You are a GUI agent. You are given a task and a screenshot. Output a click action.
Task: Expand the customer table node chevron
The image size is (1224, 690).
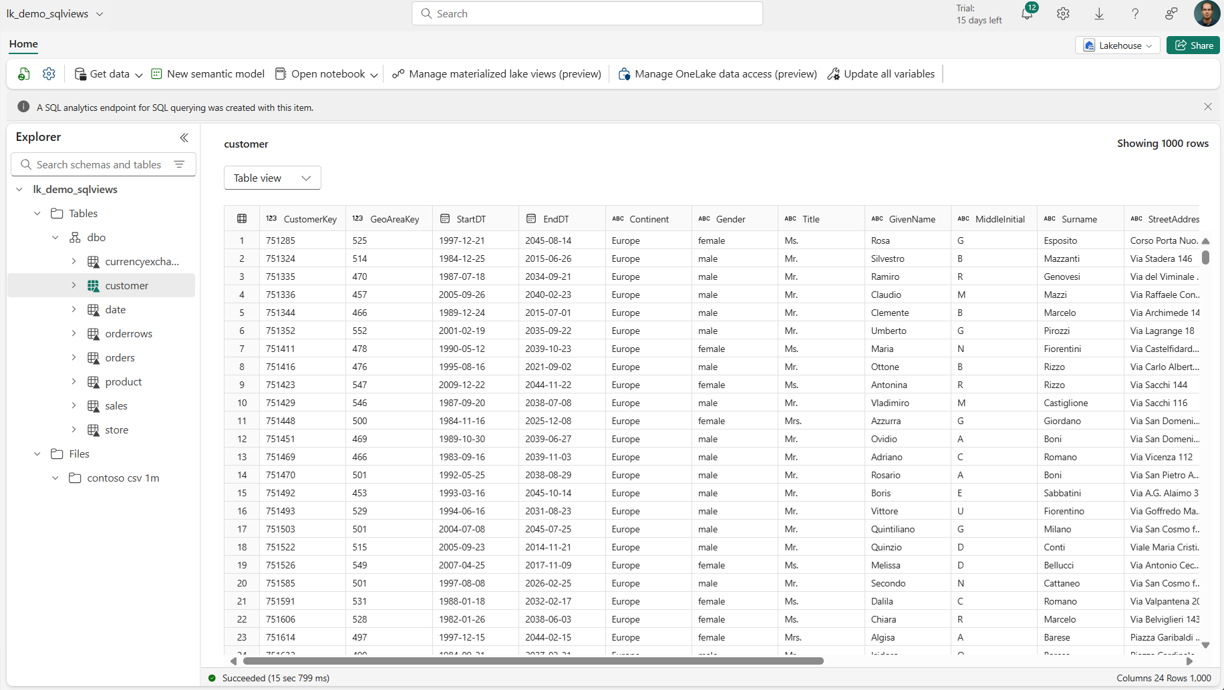[x=73, y=285]
